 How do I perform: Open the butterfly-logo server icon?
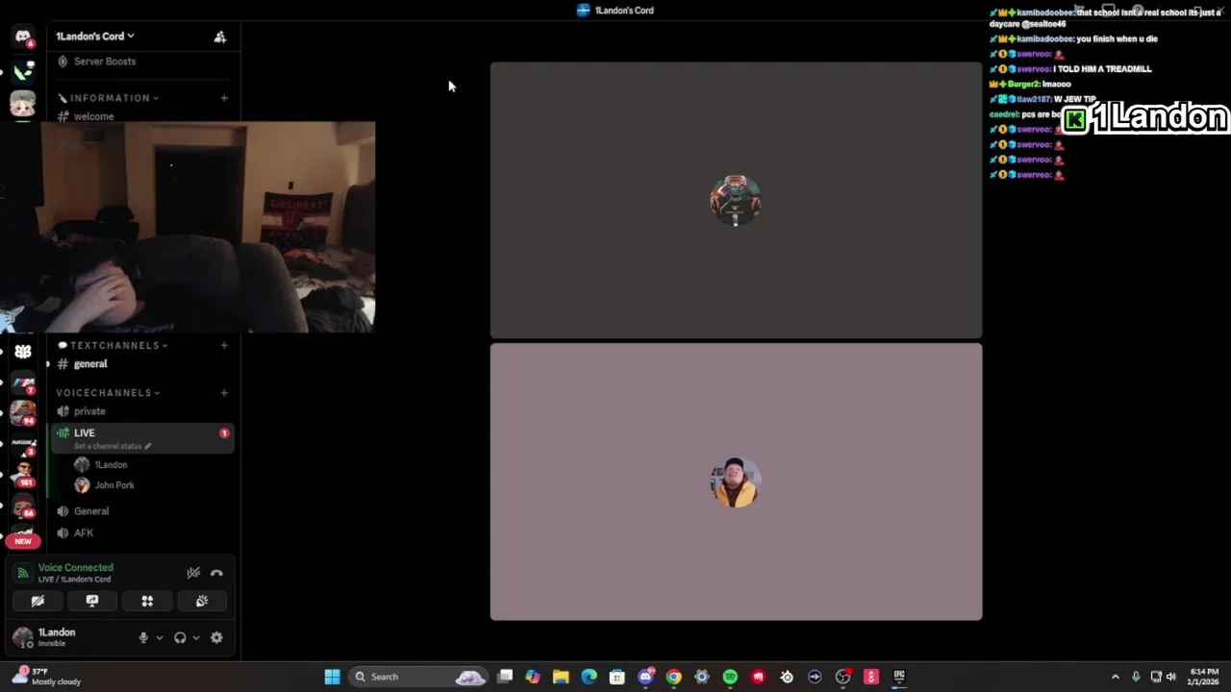click(x=23, y=352)
